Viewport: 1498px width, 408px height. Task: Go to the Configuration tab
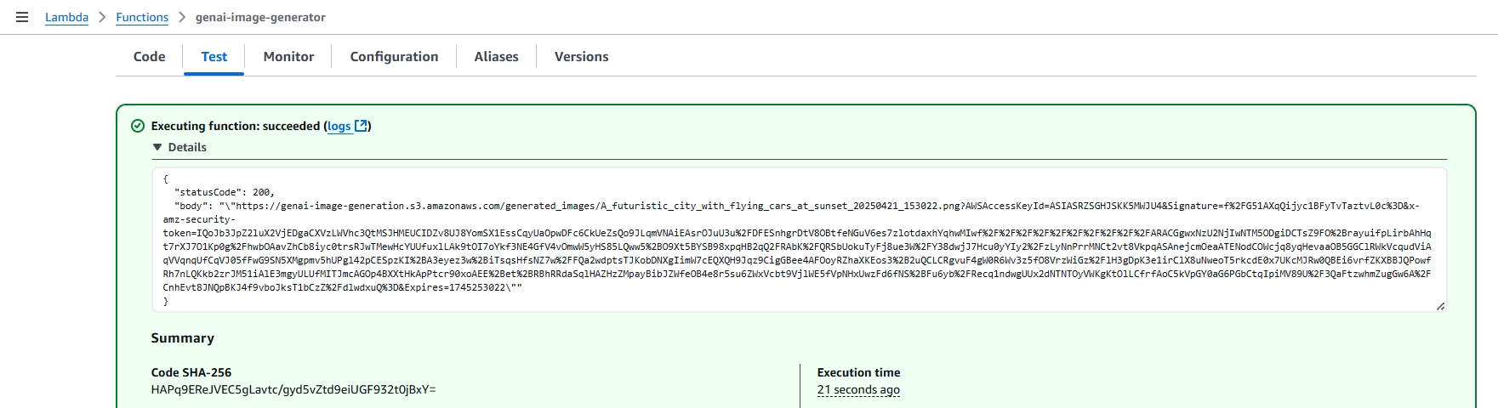[x=395, y=57]
